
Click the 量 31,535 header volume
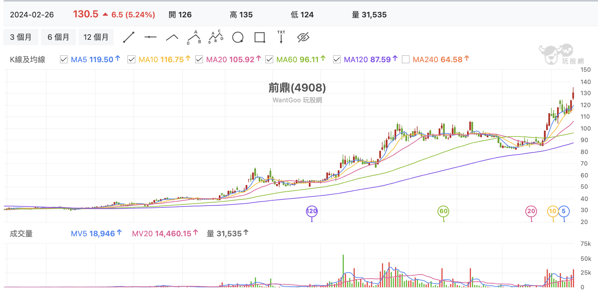tap(369, 15)
